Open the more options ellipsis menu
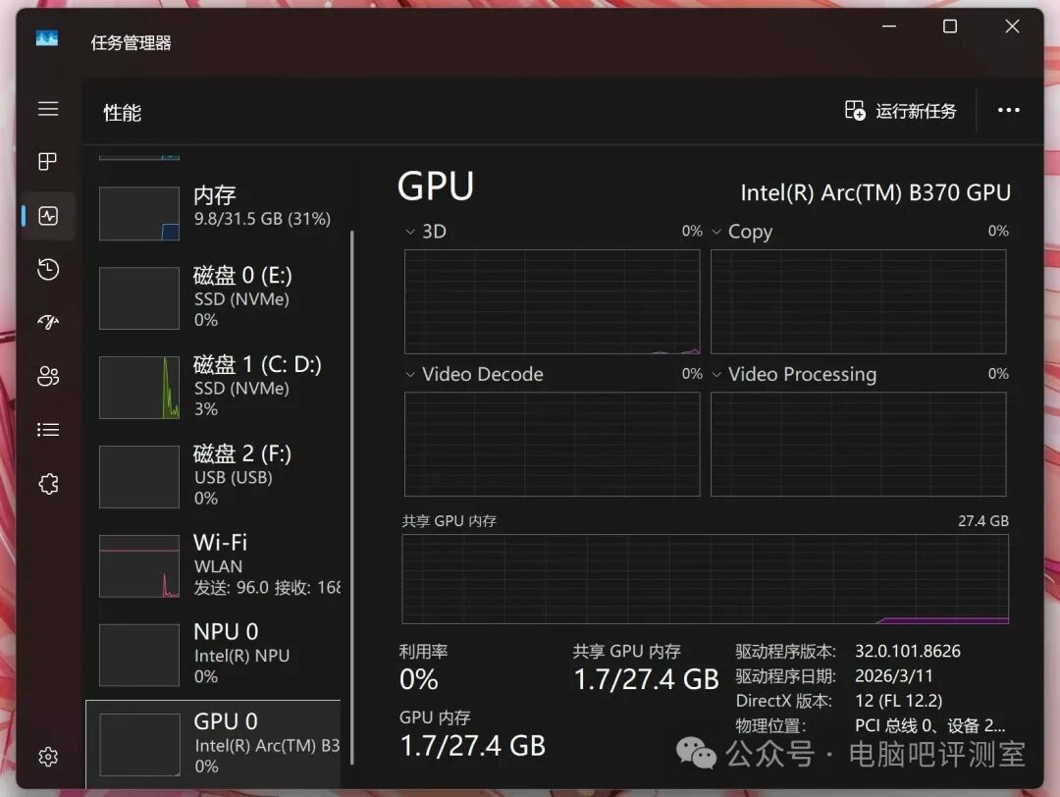Screen dimensions: 1060x797 click(x=1009, y=110)
